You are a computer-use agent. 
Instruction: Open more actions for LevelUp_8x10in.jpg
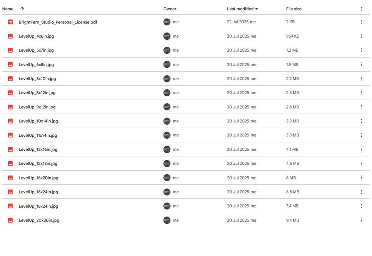coord(361,78)
